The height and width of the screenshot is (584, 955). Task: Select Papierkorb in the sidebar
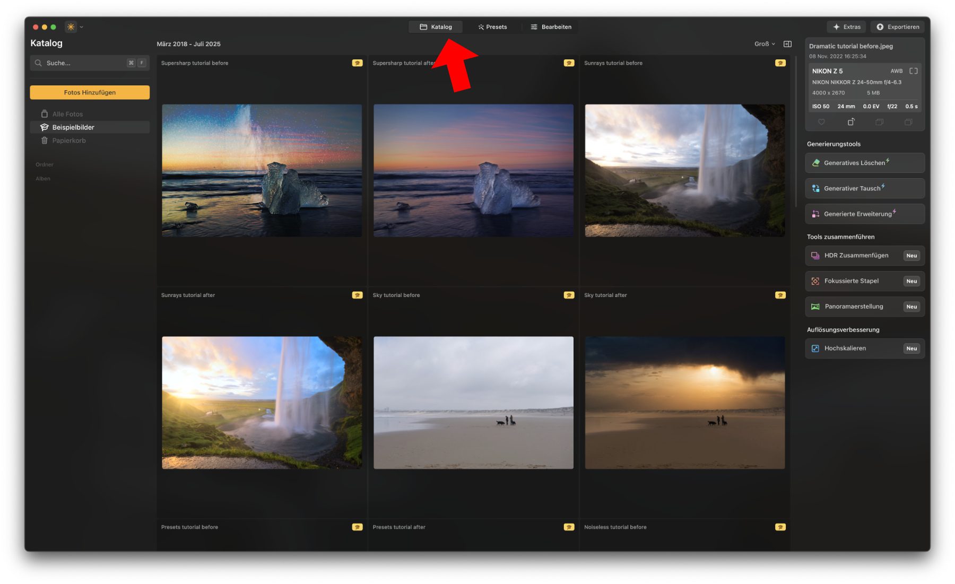pos(69,141)
